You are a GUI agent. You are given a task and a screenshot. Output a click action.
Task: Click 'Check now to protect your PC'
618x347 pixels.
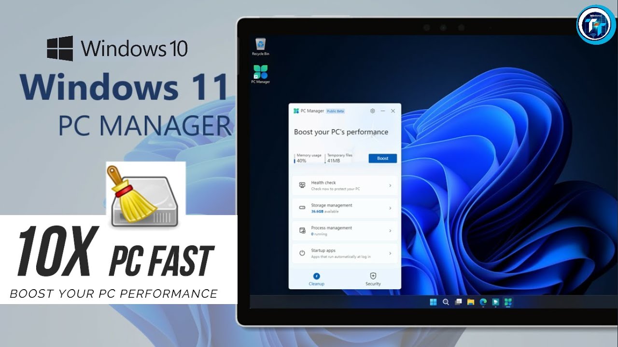pyautogui.click(x=335, y=189)
